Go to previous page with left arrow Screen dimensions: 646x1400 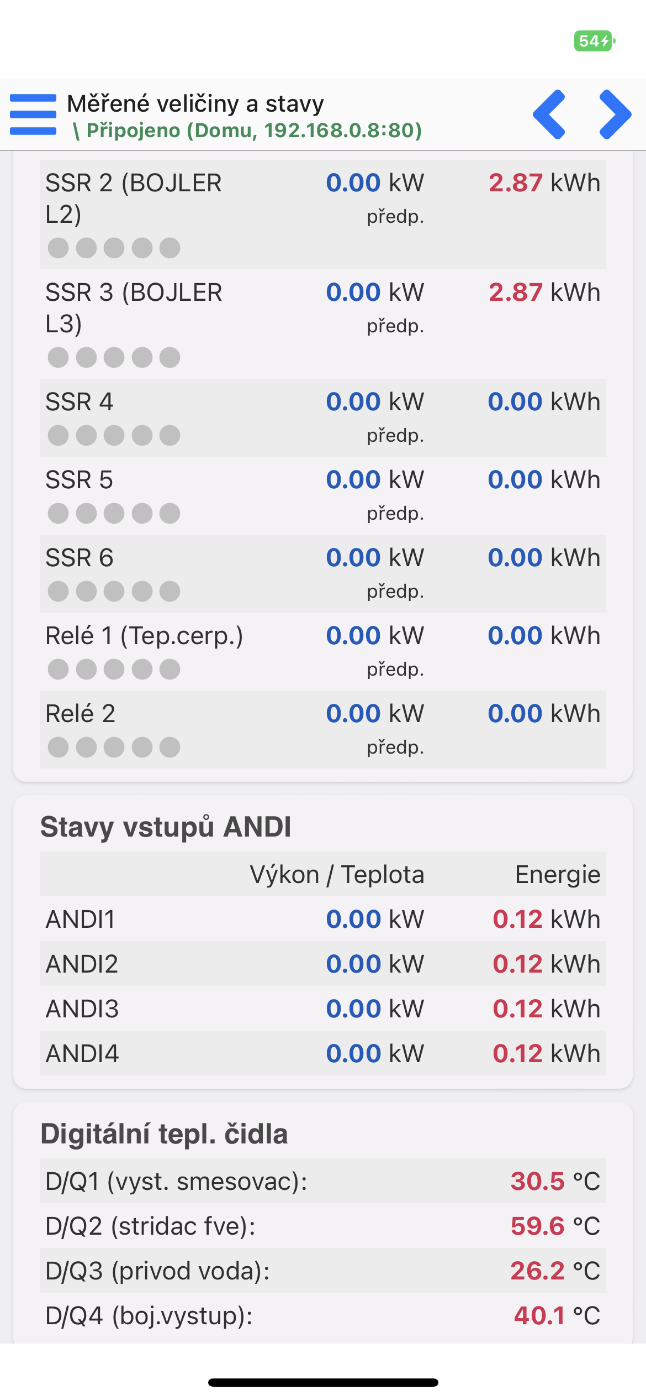click(x=549, y=114)
